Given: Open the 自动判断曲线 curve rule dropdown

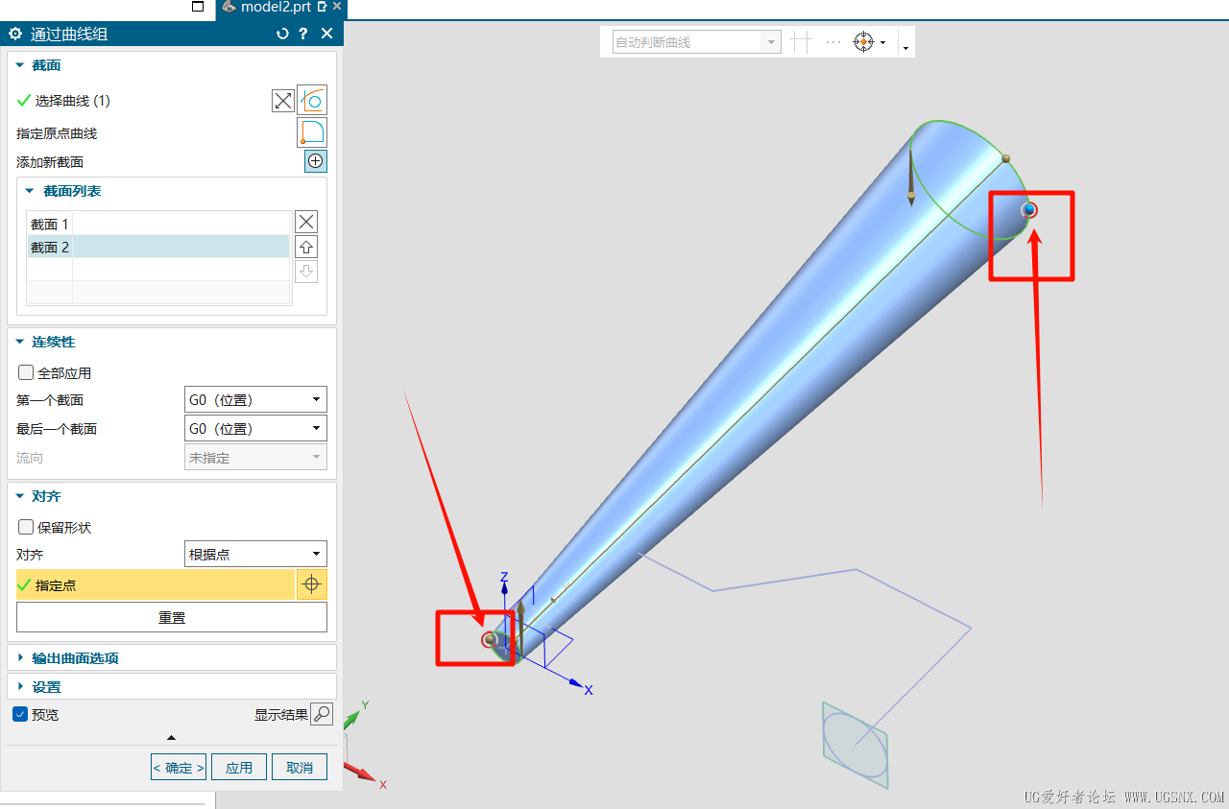Looking at the screenshot, I should pos(697,42).
